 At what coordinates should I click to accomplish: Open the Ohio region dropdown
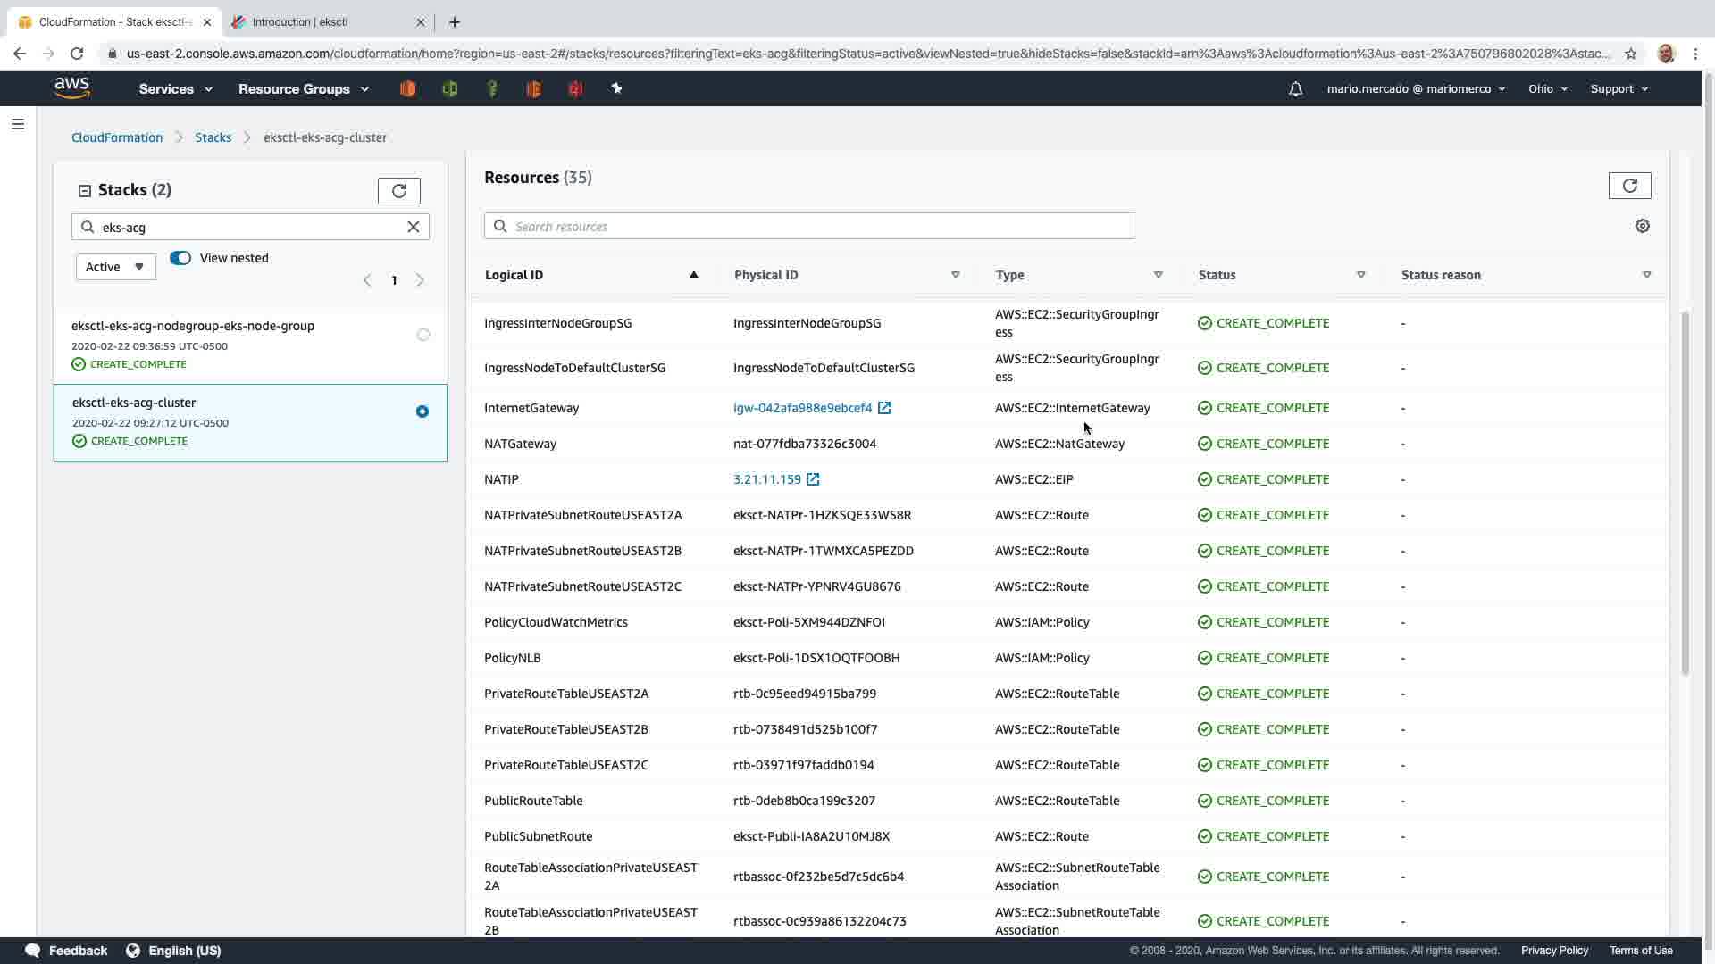click(1547, 89)
